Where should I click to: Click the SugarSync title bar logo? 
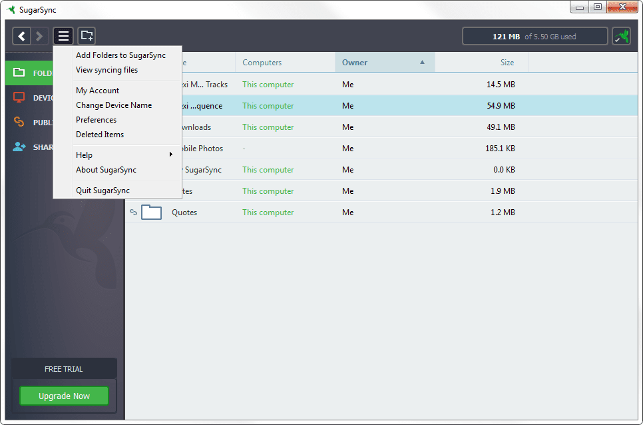(11, 9)
